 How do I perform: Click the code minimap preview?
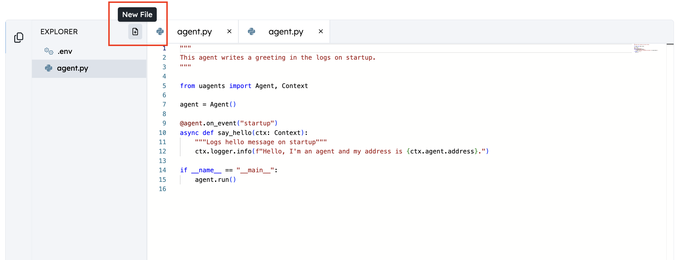pos(646,48)
